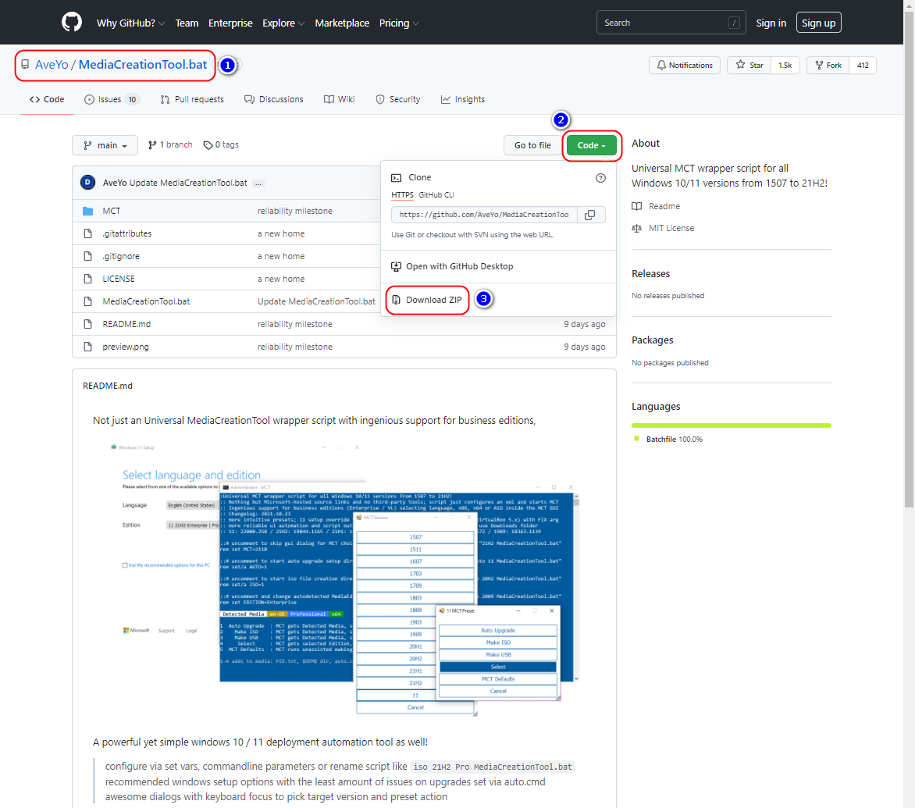Star the repository
915x808 pixels.
(x=749, y=66)
